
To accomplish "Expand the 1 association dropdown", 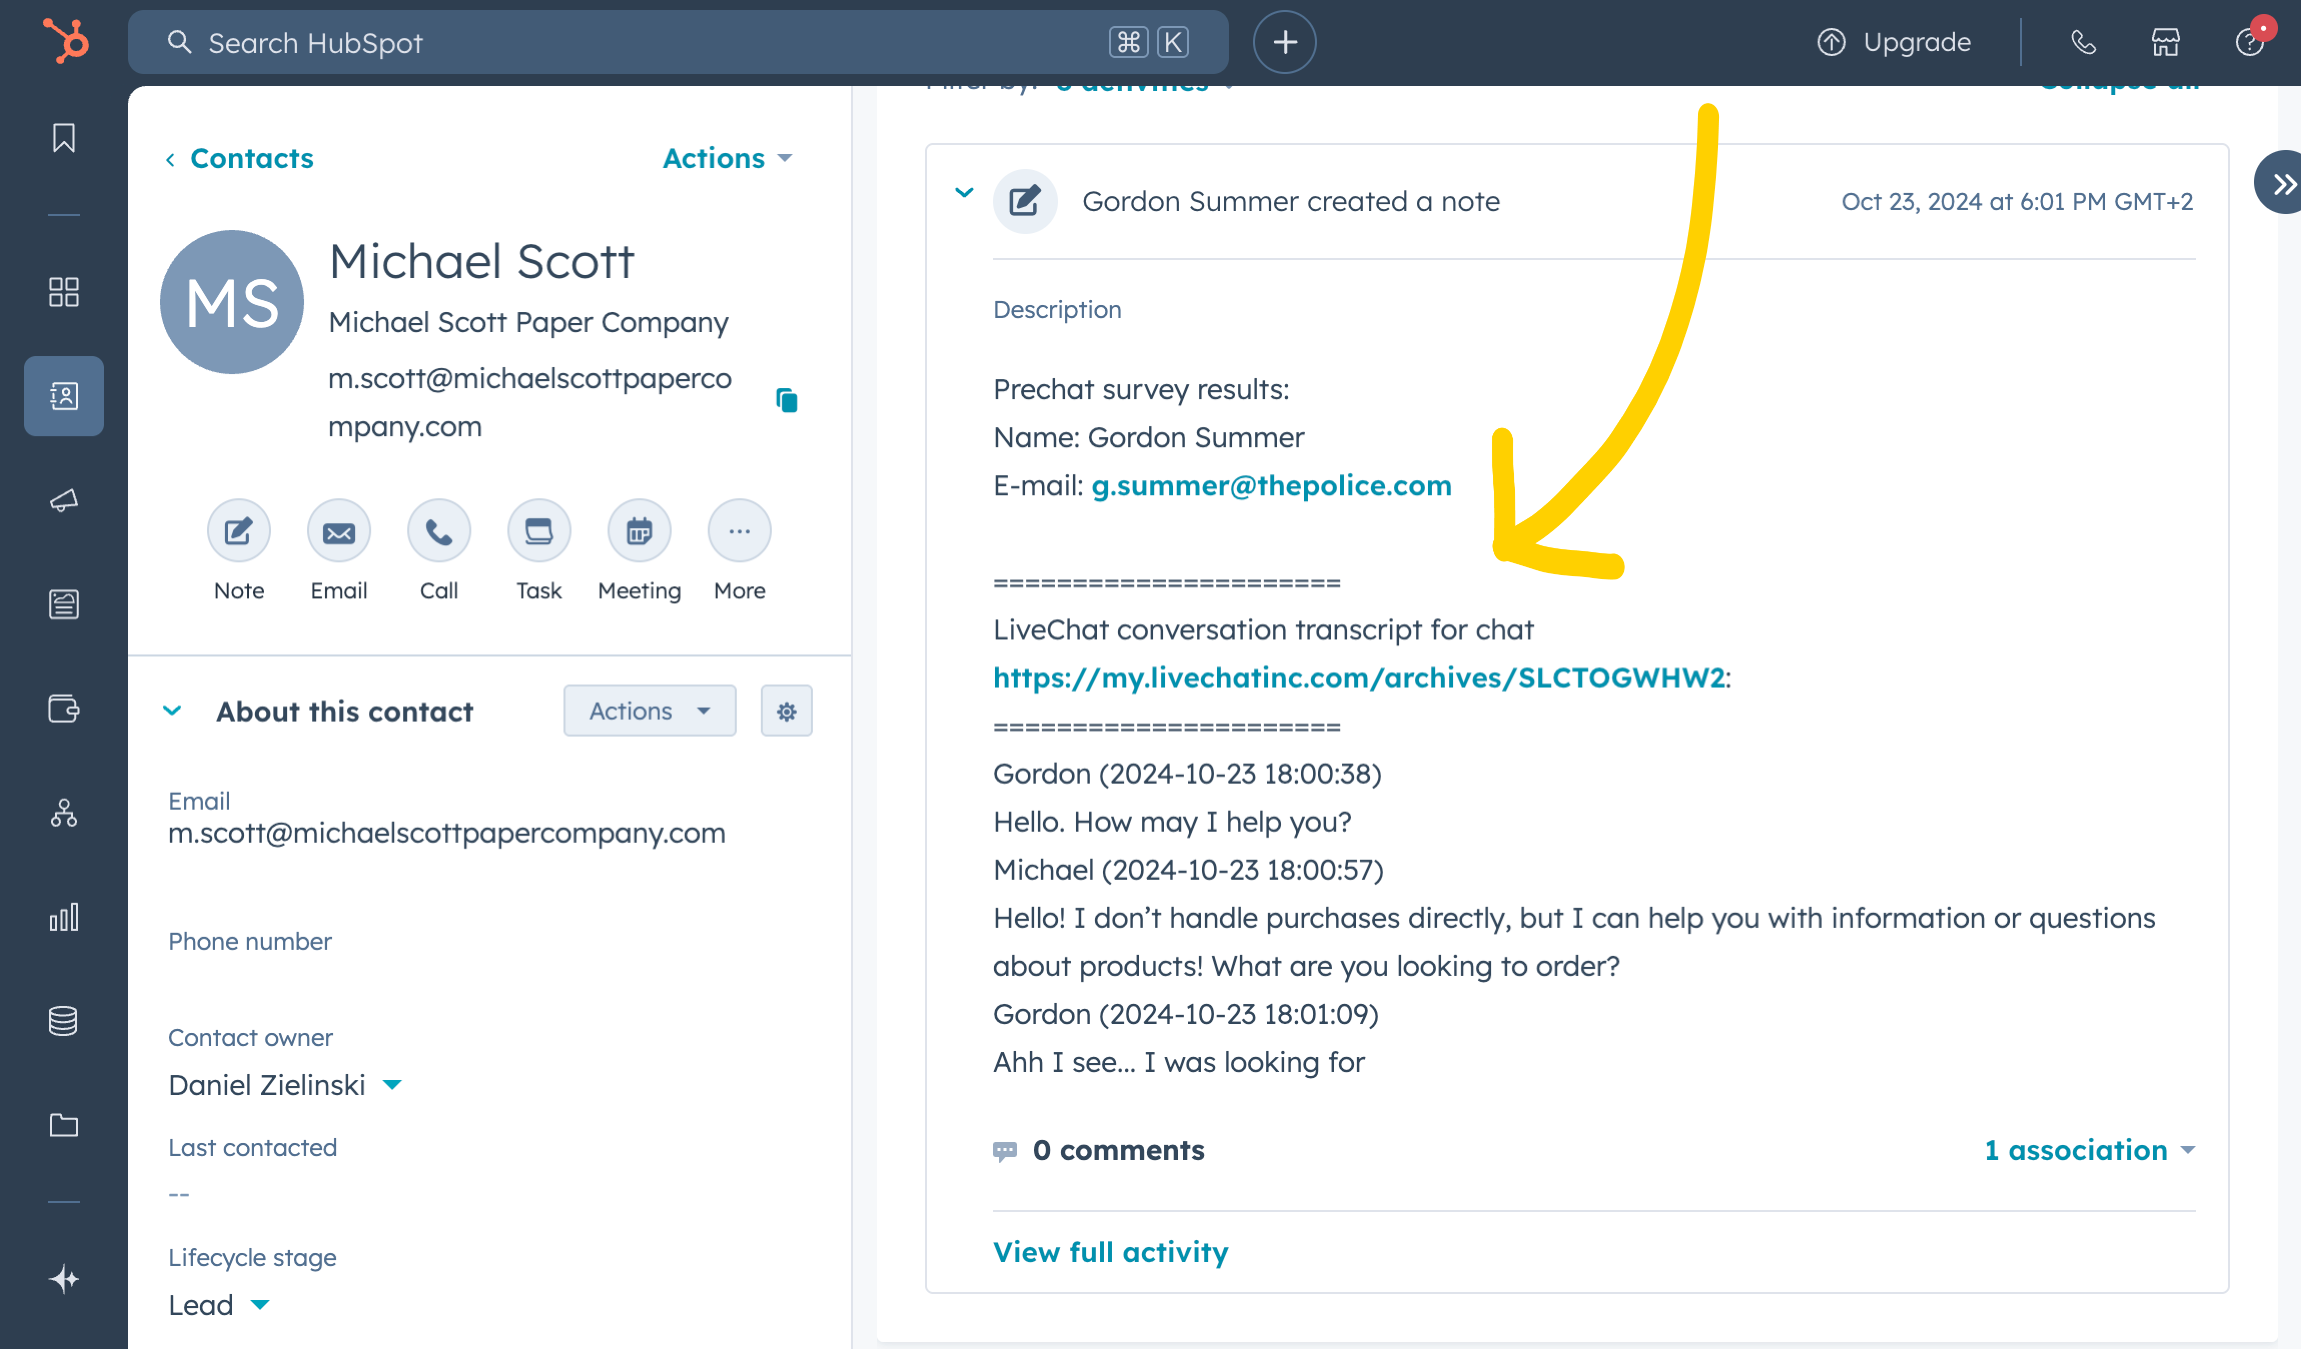I will point(2089,1150).
